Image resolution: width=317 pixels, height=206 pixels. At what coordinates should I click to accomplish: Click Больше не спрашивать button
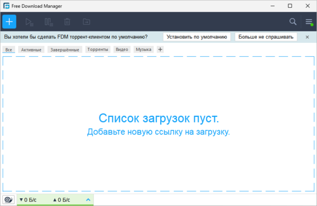(266, 37)
